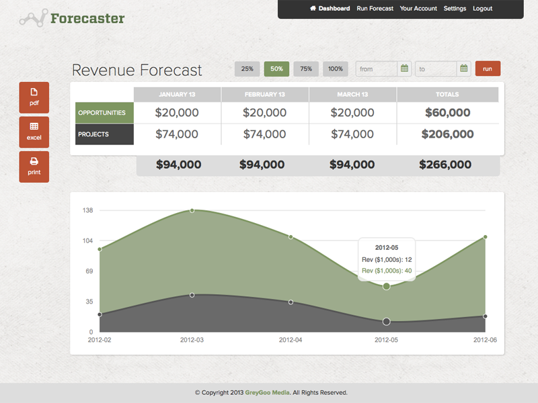Click the JANUARY 13 column header

[177, 95]
